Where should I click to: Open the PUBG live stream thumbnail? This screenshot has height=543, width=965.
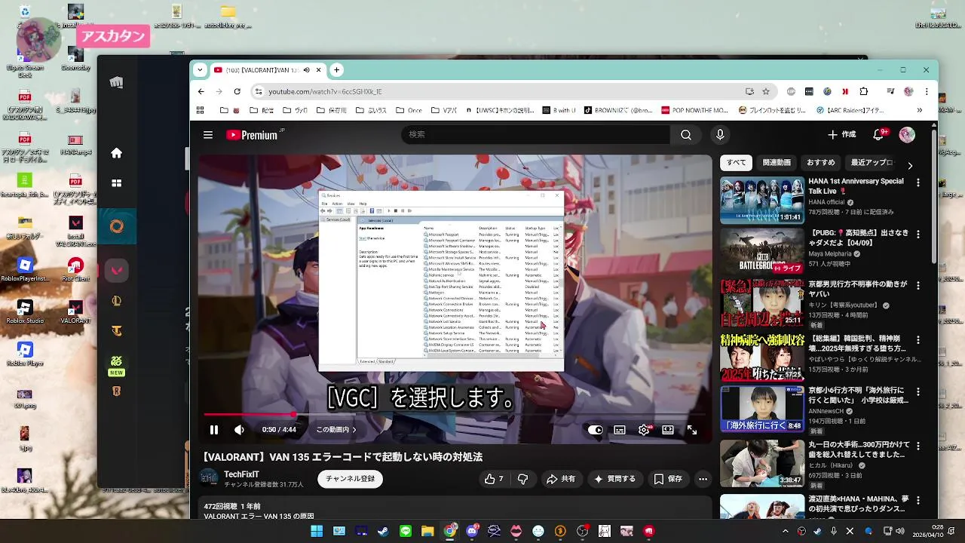click(x=762, y=252)
